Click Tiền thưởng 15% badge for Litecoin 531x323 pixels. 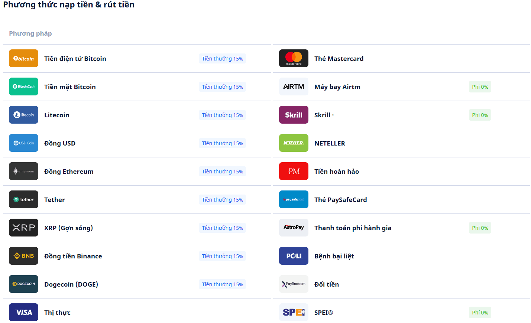tap(223, 115)
